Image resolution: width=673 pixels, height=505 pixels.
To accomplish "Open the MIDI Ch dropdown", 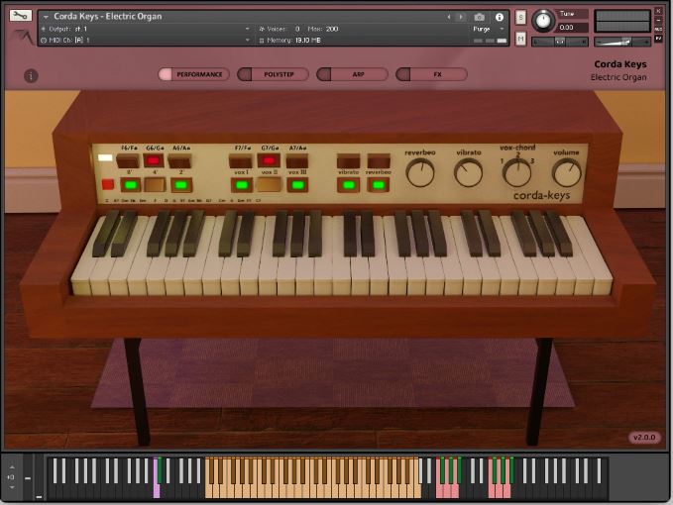I will pyautogui.click(x=247, y=40).
